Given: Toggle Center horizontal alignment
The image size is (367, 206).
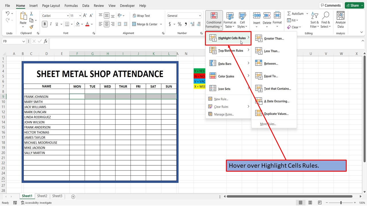Looking at the screenshot, I should (x=107, y=24).
